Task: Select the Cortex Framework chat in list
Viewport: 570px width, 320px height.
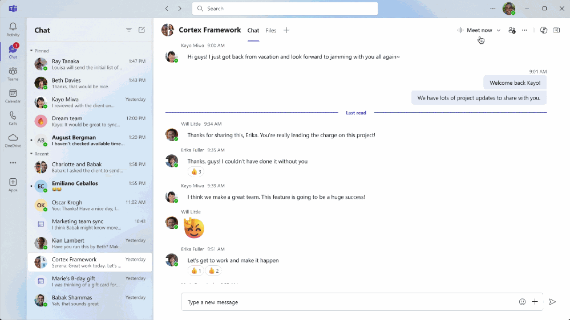Action: click(90, 262)
